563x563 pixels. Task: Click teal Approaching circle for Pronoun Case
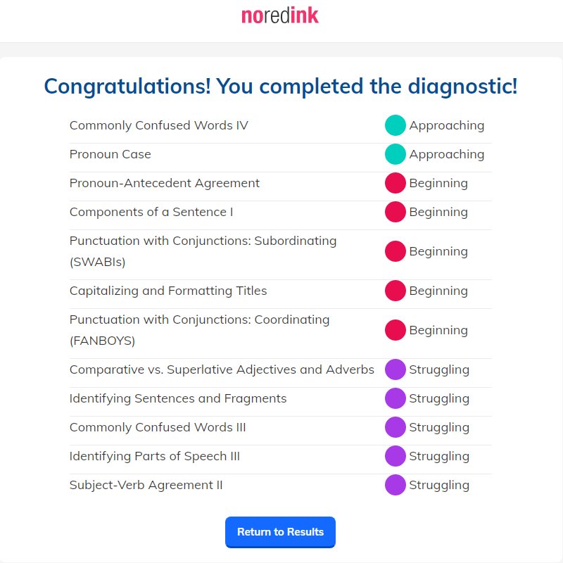[396, 154]
